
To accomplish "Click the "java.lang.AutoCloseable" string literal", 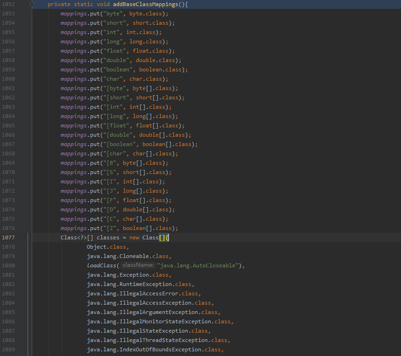I will [x=197, y=265].
